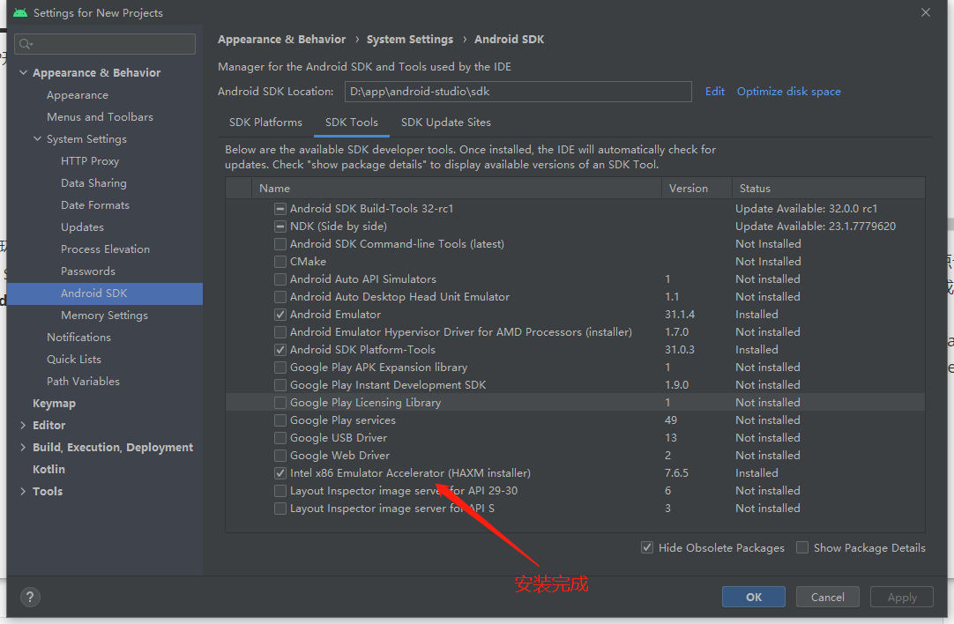Click the help question mark icon
The width and height of the screenshot is (954, 624).
tap(30, 597)
